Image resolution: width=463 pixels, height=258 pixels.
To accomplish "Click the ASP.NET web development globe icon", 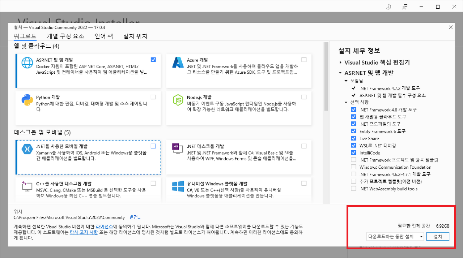I will (27, 63).
